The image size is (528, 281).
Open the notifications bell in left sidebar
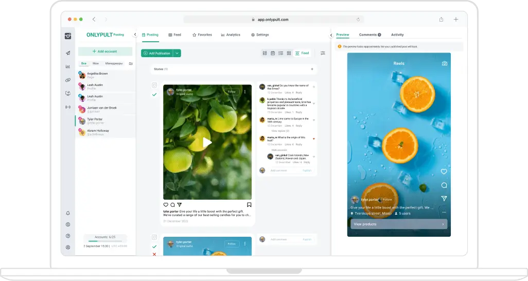coord(68,213)
